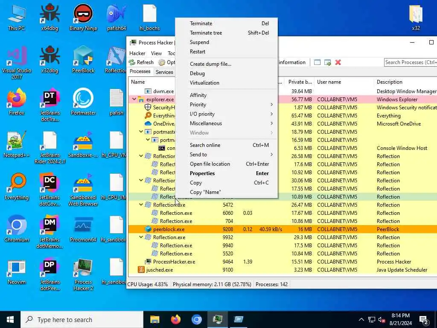Select JetBrains Rider 2024.2.1 icon
The height and width of the screenshot is (328, 437).
[x=50, y=147]
